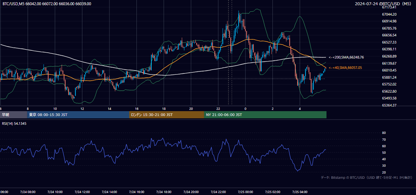Select the 早朝 session bar
416x195 pixels.
(13, 115)
